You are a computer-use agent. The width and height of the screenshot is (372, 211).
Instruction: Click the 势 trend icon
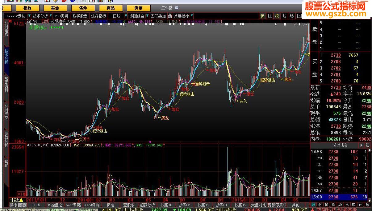340,205
